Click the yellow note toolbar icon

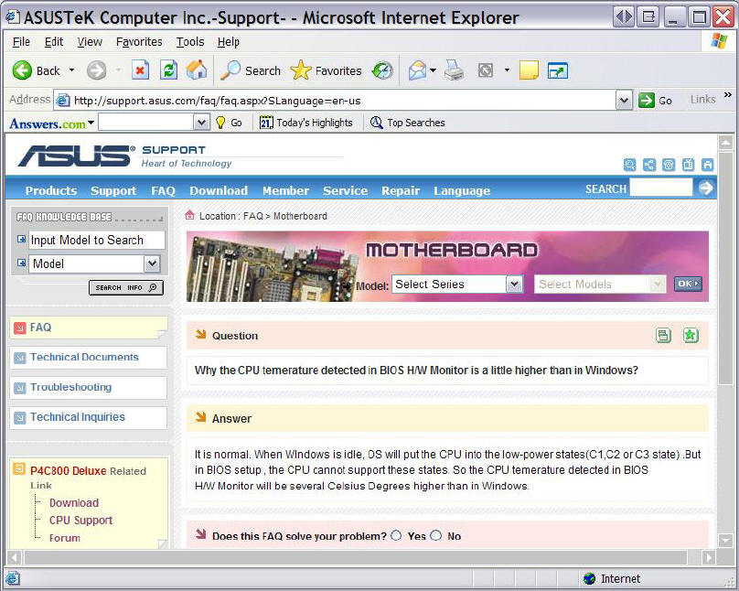pos(529,70)
